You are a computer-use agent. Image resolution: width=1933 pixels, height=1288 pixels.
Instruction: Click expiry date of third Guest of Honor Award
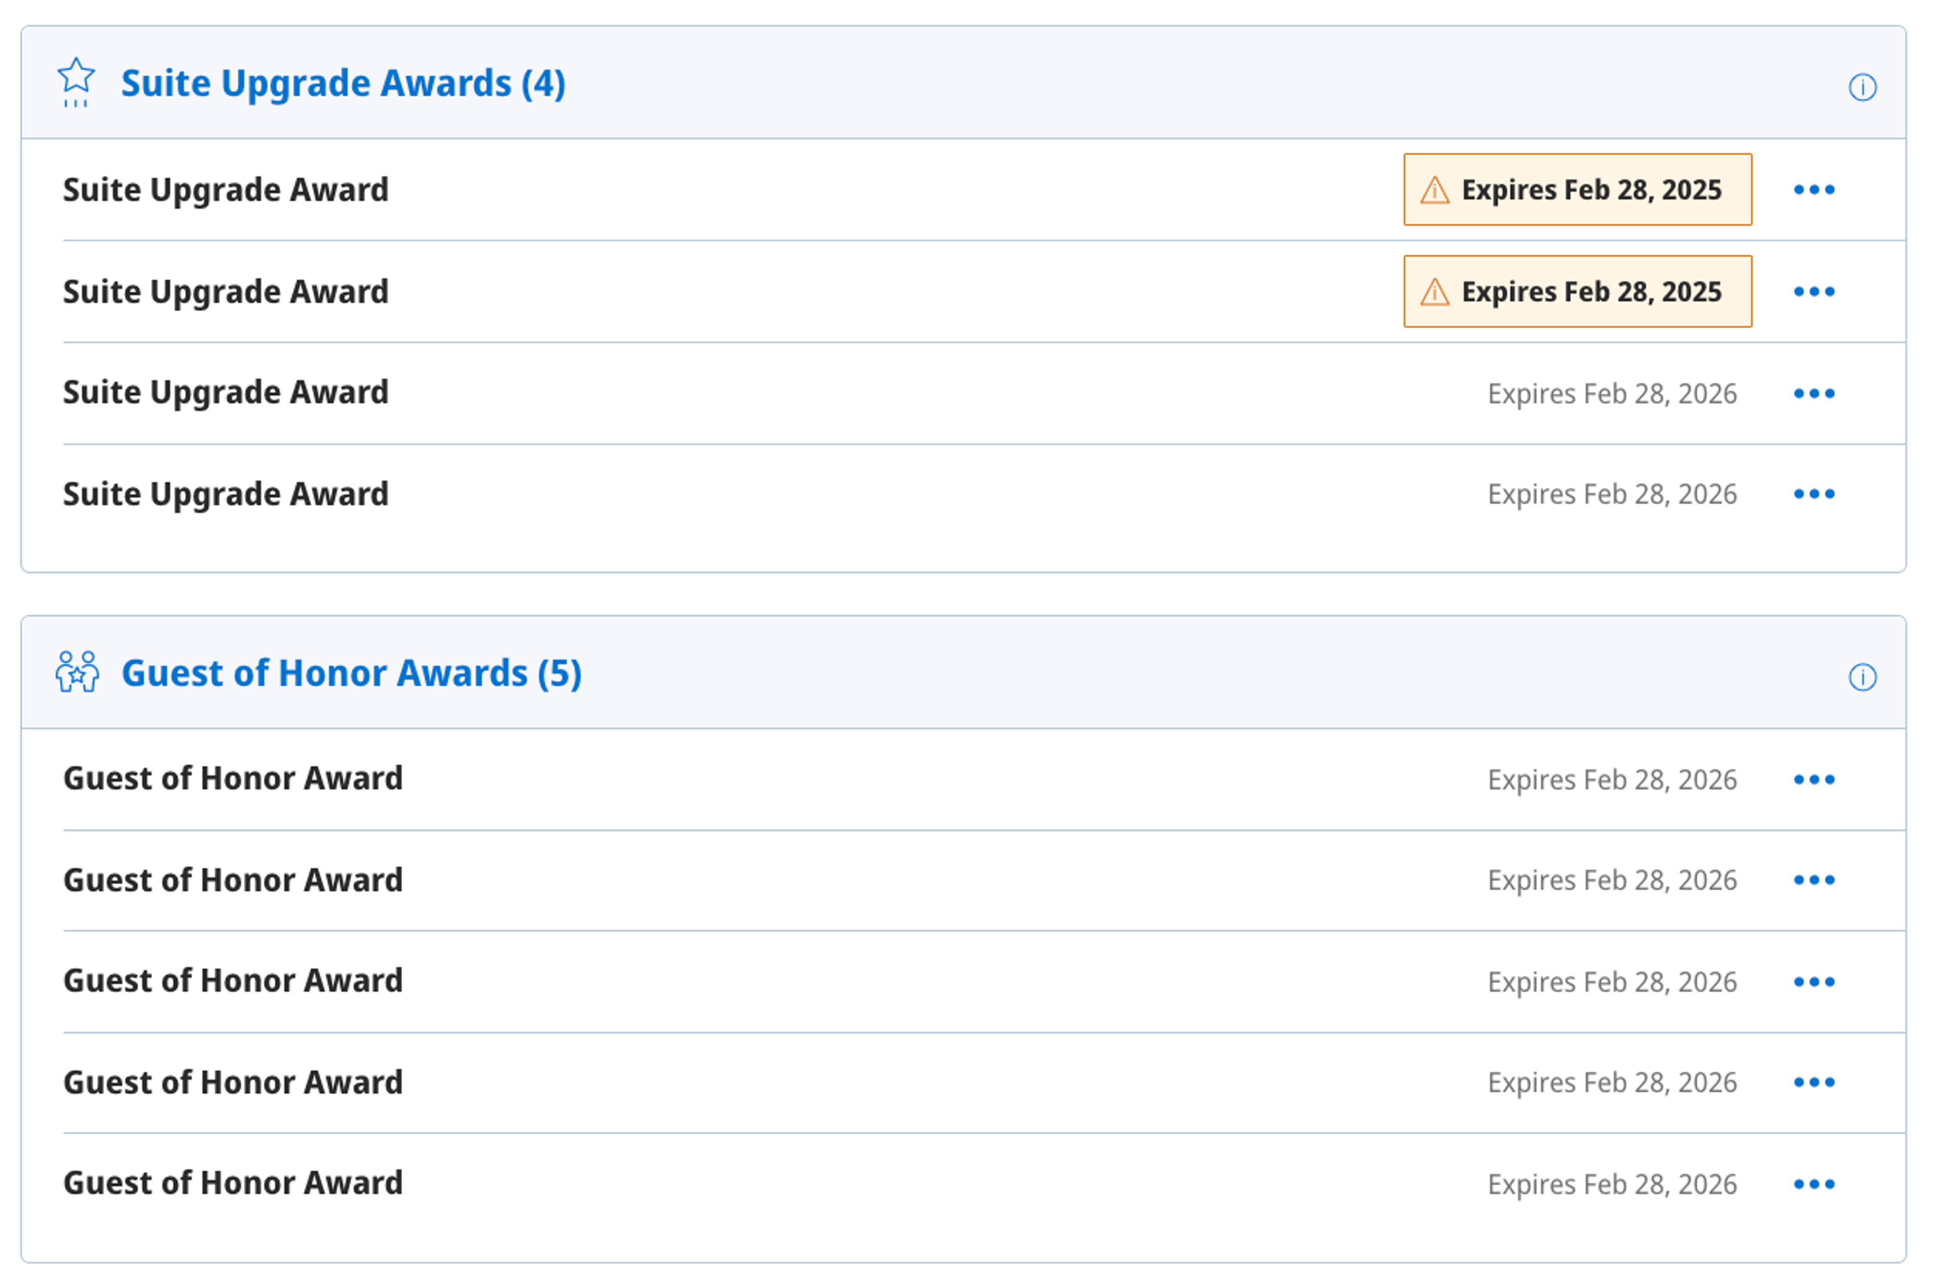coord(1612,981)
